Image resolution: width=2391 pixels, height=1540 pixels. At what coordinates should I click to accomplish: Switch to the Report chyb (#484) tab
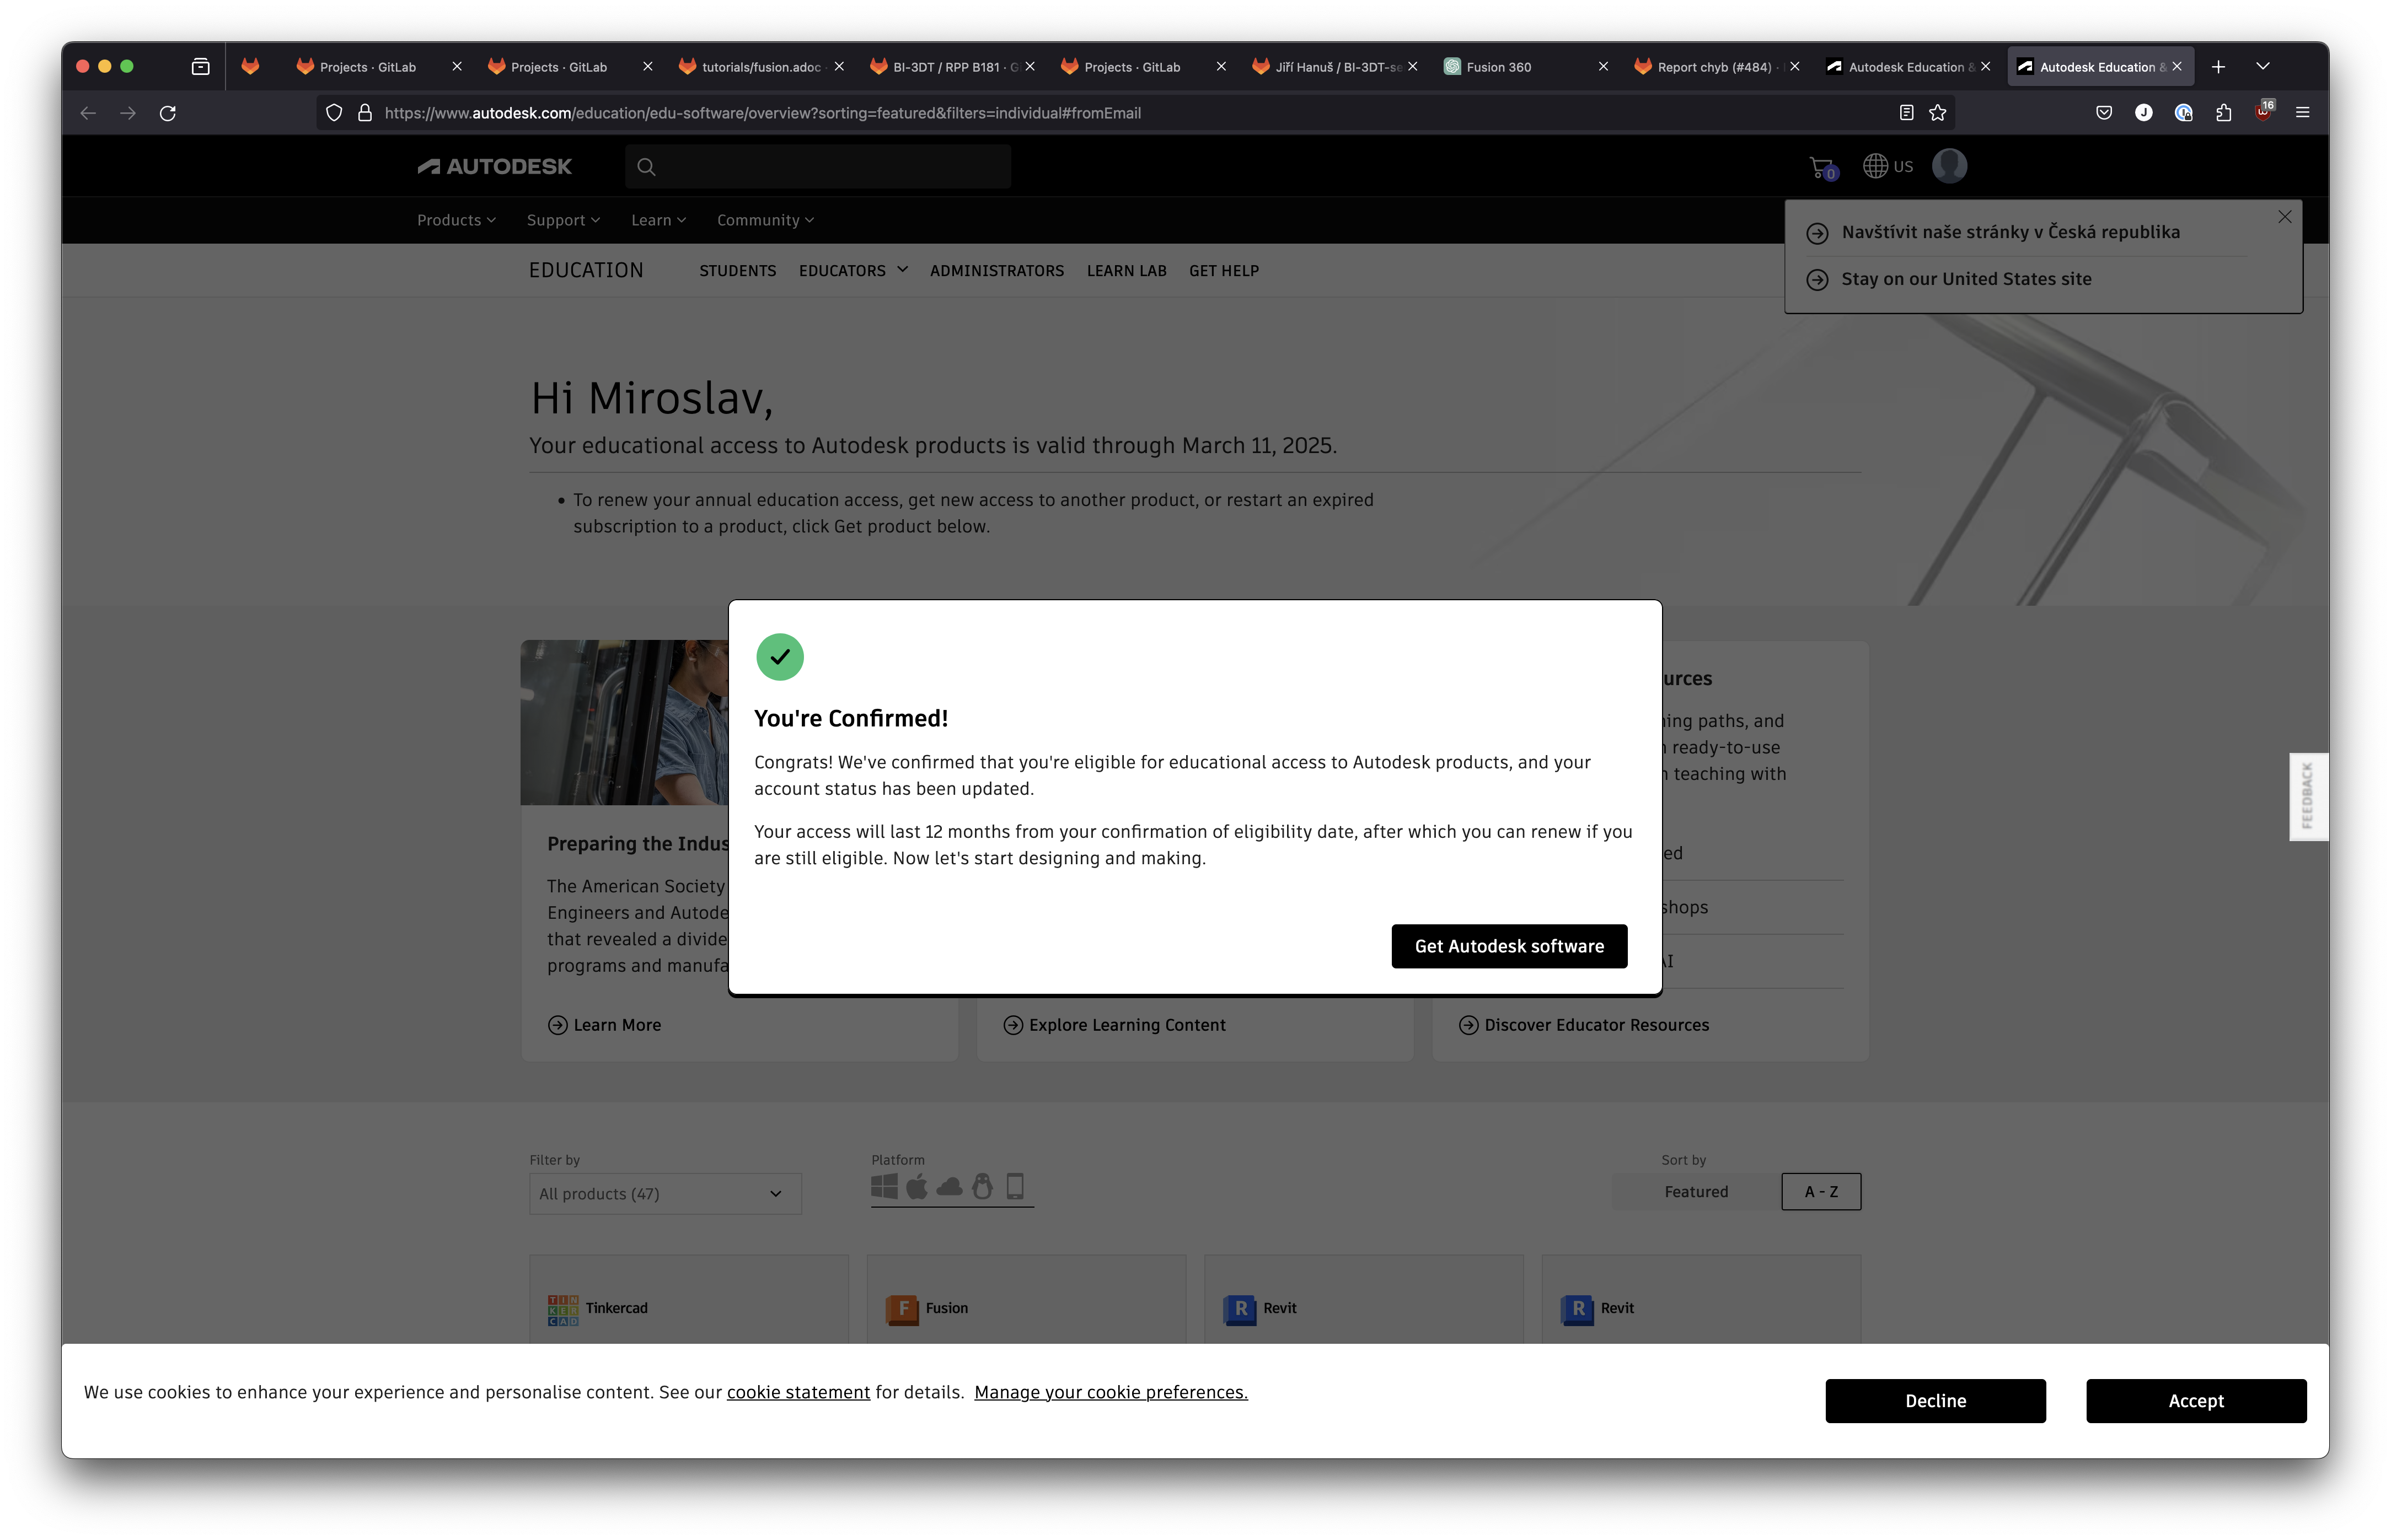coord(1717,67)
